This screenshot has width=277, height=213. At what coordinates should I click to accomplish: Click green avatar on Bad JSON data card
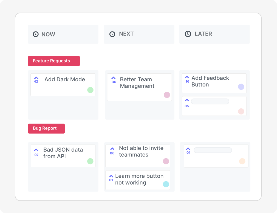click(x=90, y=161)
